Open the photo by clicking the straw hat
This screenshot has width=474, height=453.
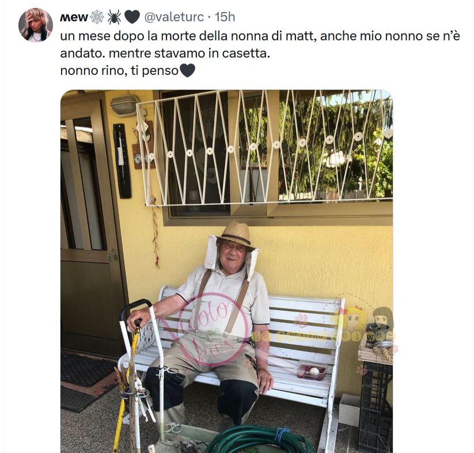click(x=236, y=233)
